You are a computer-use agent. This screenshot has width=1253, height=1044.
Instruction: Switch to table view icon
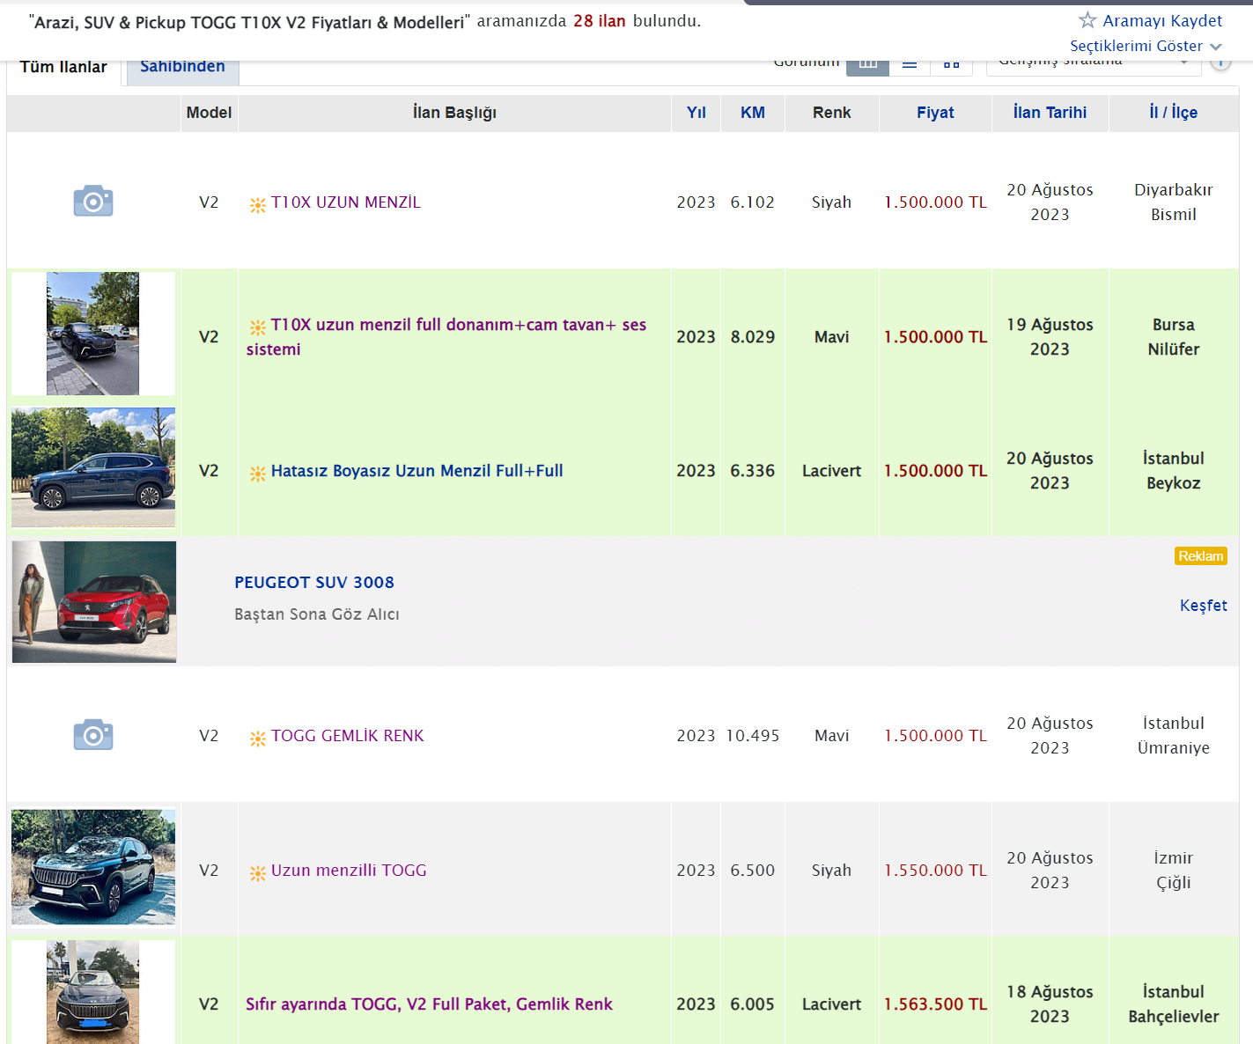coord(867,63)
